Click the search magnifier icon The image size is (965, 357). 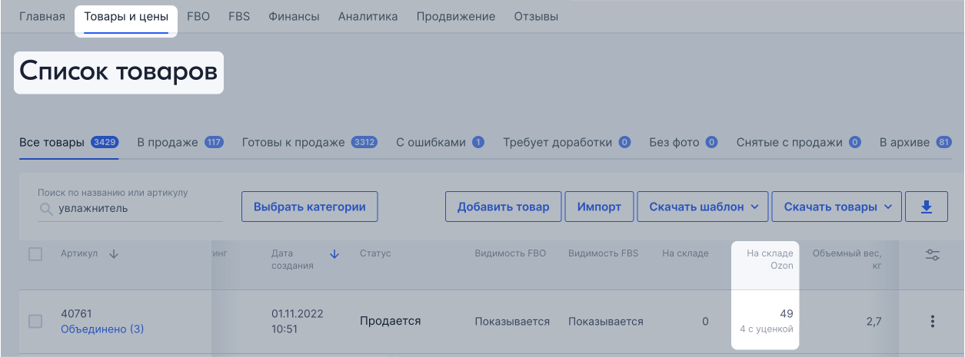(46, 209)
